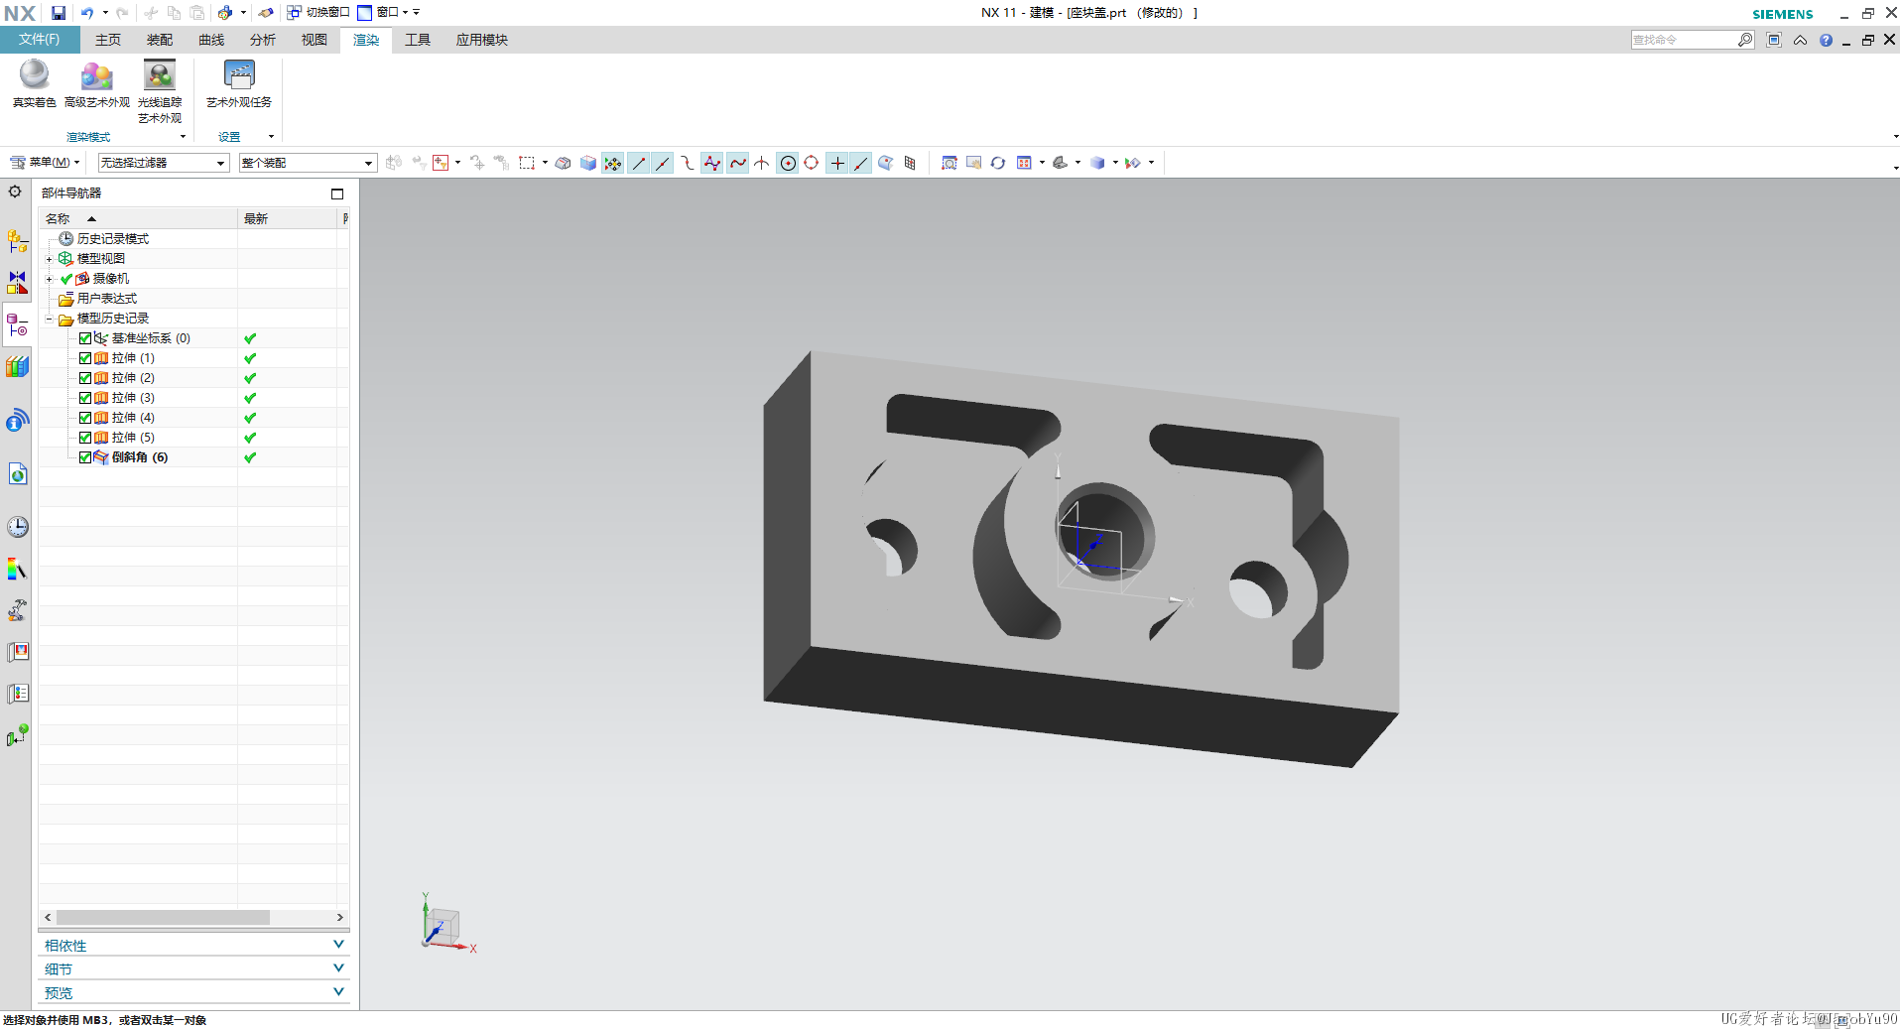Click the rectangle selection mode icon
The width and height of the screenshot is (1900, 1030).
527,163
